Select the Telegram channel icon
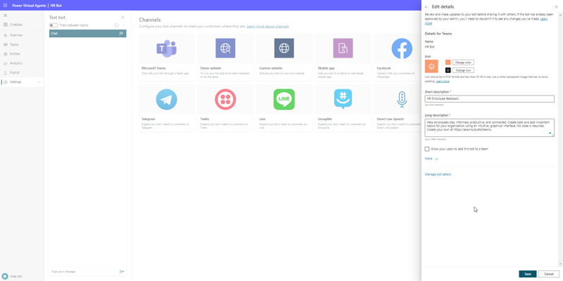The height and width of the screenshot is (281, 563). (166, 99)
